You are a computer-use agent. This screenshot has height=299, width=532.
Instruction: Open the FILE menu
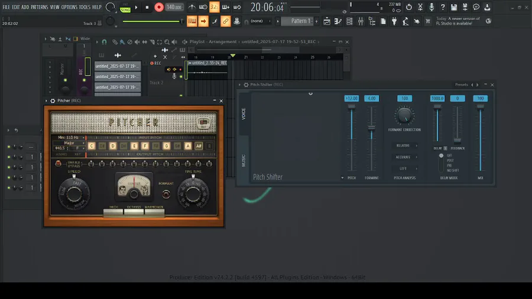coord(6,6)
